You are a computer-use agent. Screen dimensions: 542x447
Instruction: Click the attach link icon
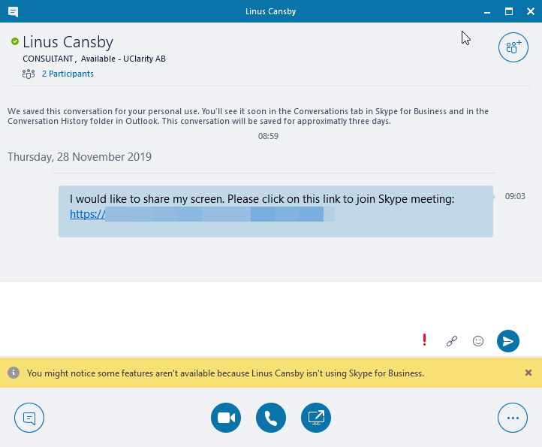tap(452, 341)
